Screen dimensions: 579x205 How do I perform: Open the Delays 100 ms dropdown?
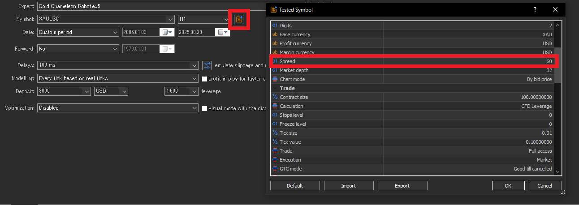click(x=194, y=65)
